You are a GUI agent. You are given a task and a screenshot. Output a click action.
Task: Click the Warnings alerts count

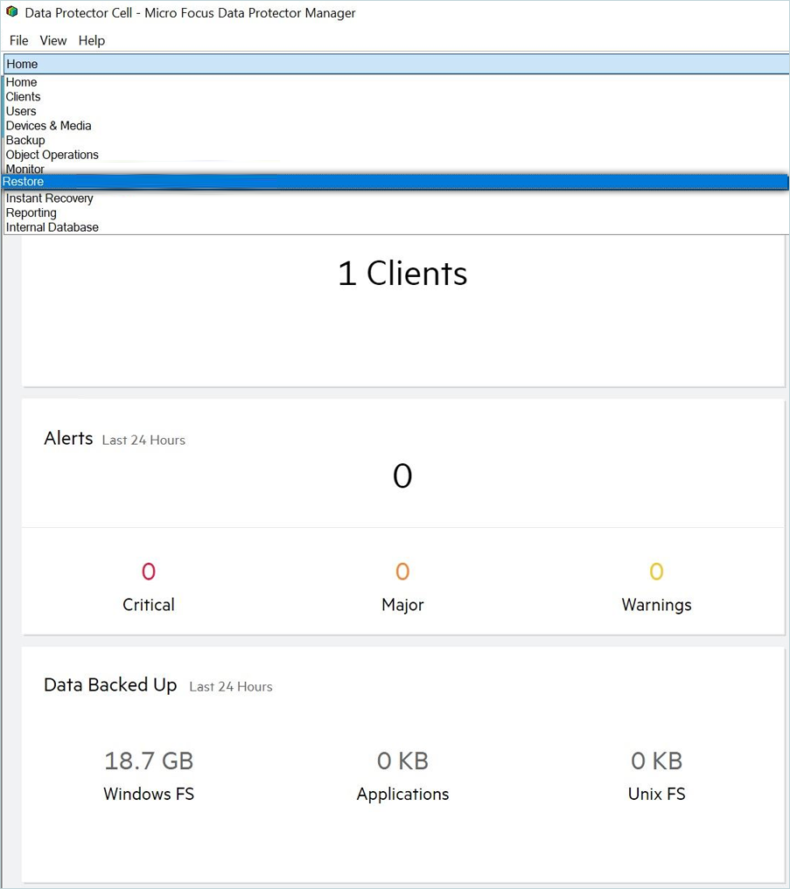tap(656, 572)
